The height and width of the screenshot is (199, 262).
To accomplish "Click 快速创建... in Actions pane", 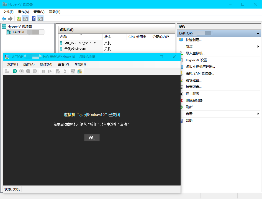I will tap(194, 40).
